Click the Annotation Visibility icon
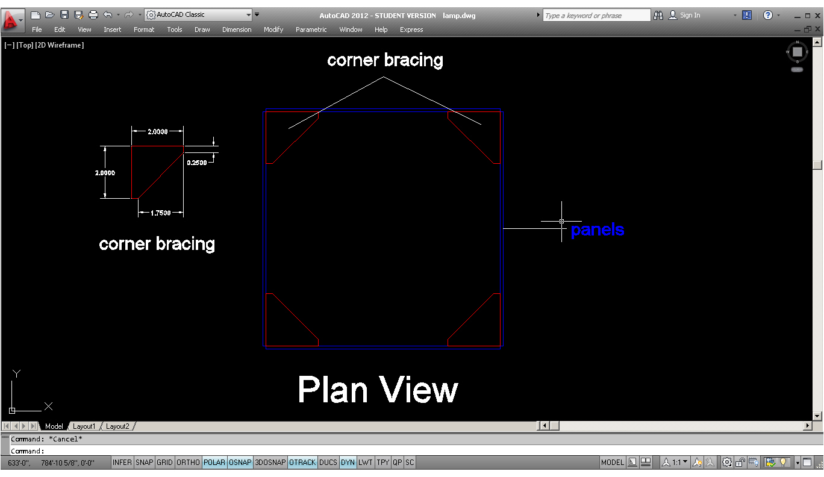The image size is (824, 477). [697, 463]
